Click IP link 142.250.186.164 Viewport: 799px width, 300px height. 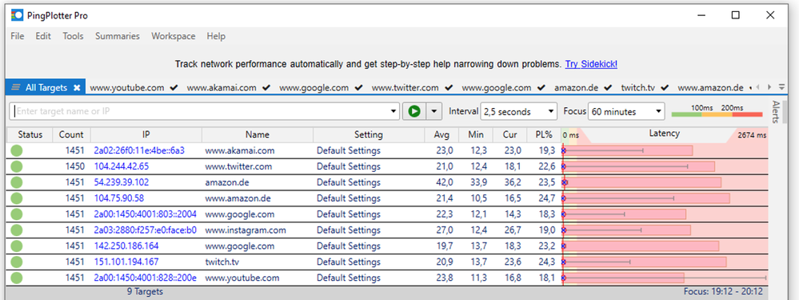(x=126, y=246)
